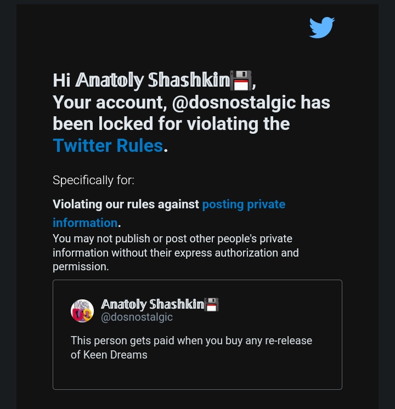Click the empty area below the tweet text in the card

click(198, 375)
